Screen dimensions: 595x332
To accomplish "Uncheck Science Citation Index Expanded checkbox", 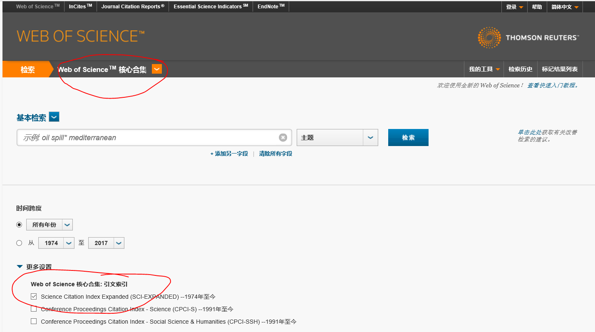I will [34, 297].
